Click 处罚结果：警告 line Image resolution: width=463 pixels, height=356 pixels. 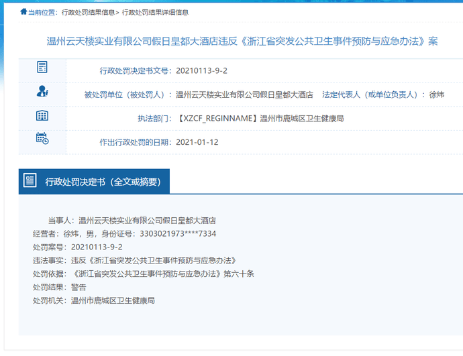(59, 287)
